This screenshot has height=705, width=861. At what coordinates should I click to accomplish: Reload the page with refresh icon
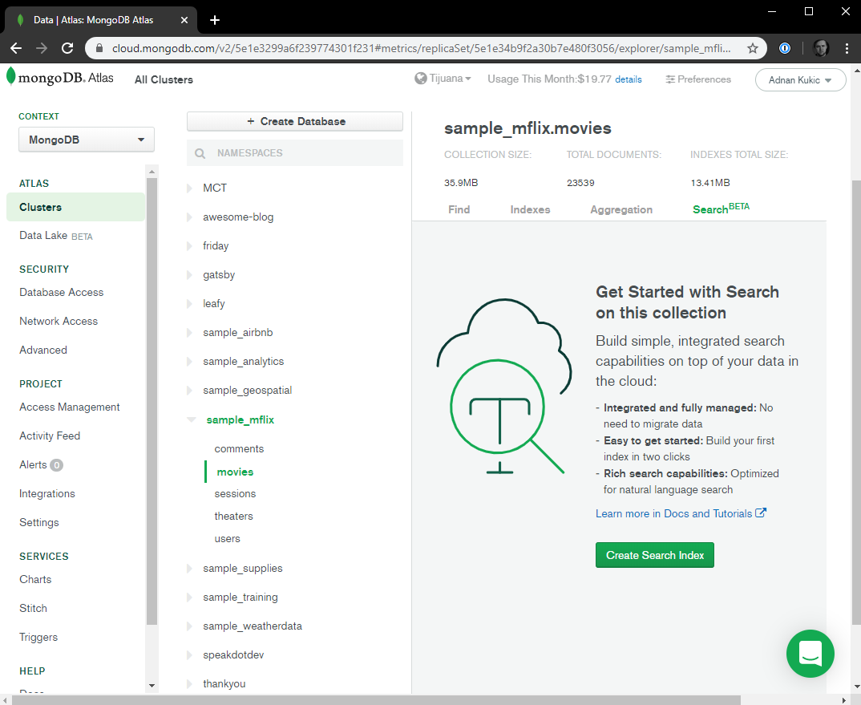(67, 48)
